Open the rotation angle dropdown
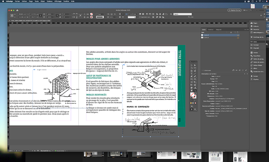The image size is (269, 162). pyautogui.click(x=70, y=14)
